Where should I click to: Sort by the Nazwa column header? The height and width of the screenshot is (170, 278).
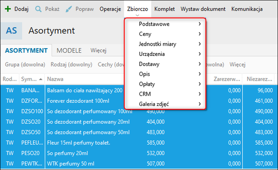pyautogui.click(x=55, y=79)
